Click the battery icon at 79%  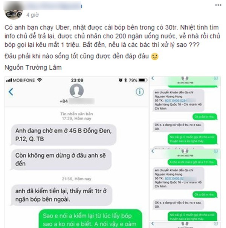[143, 80]
